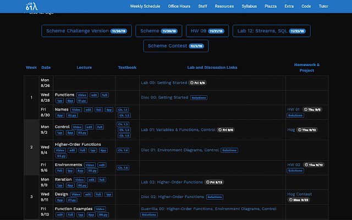Open the Syllabus page

(x=249, y=6)
